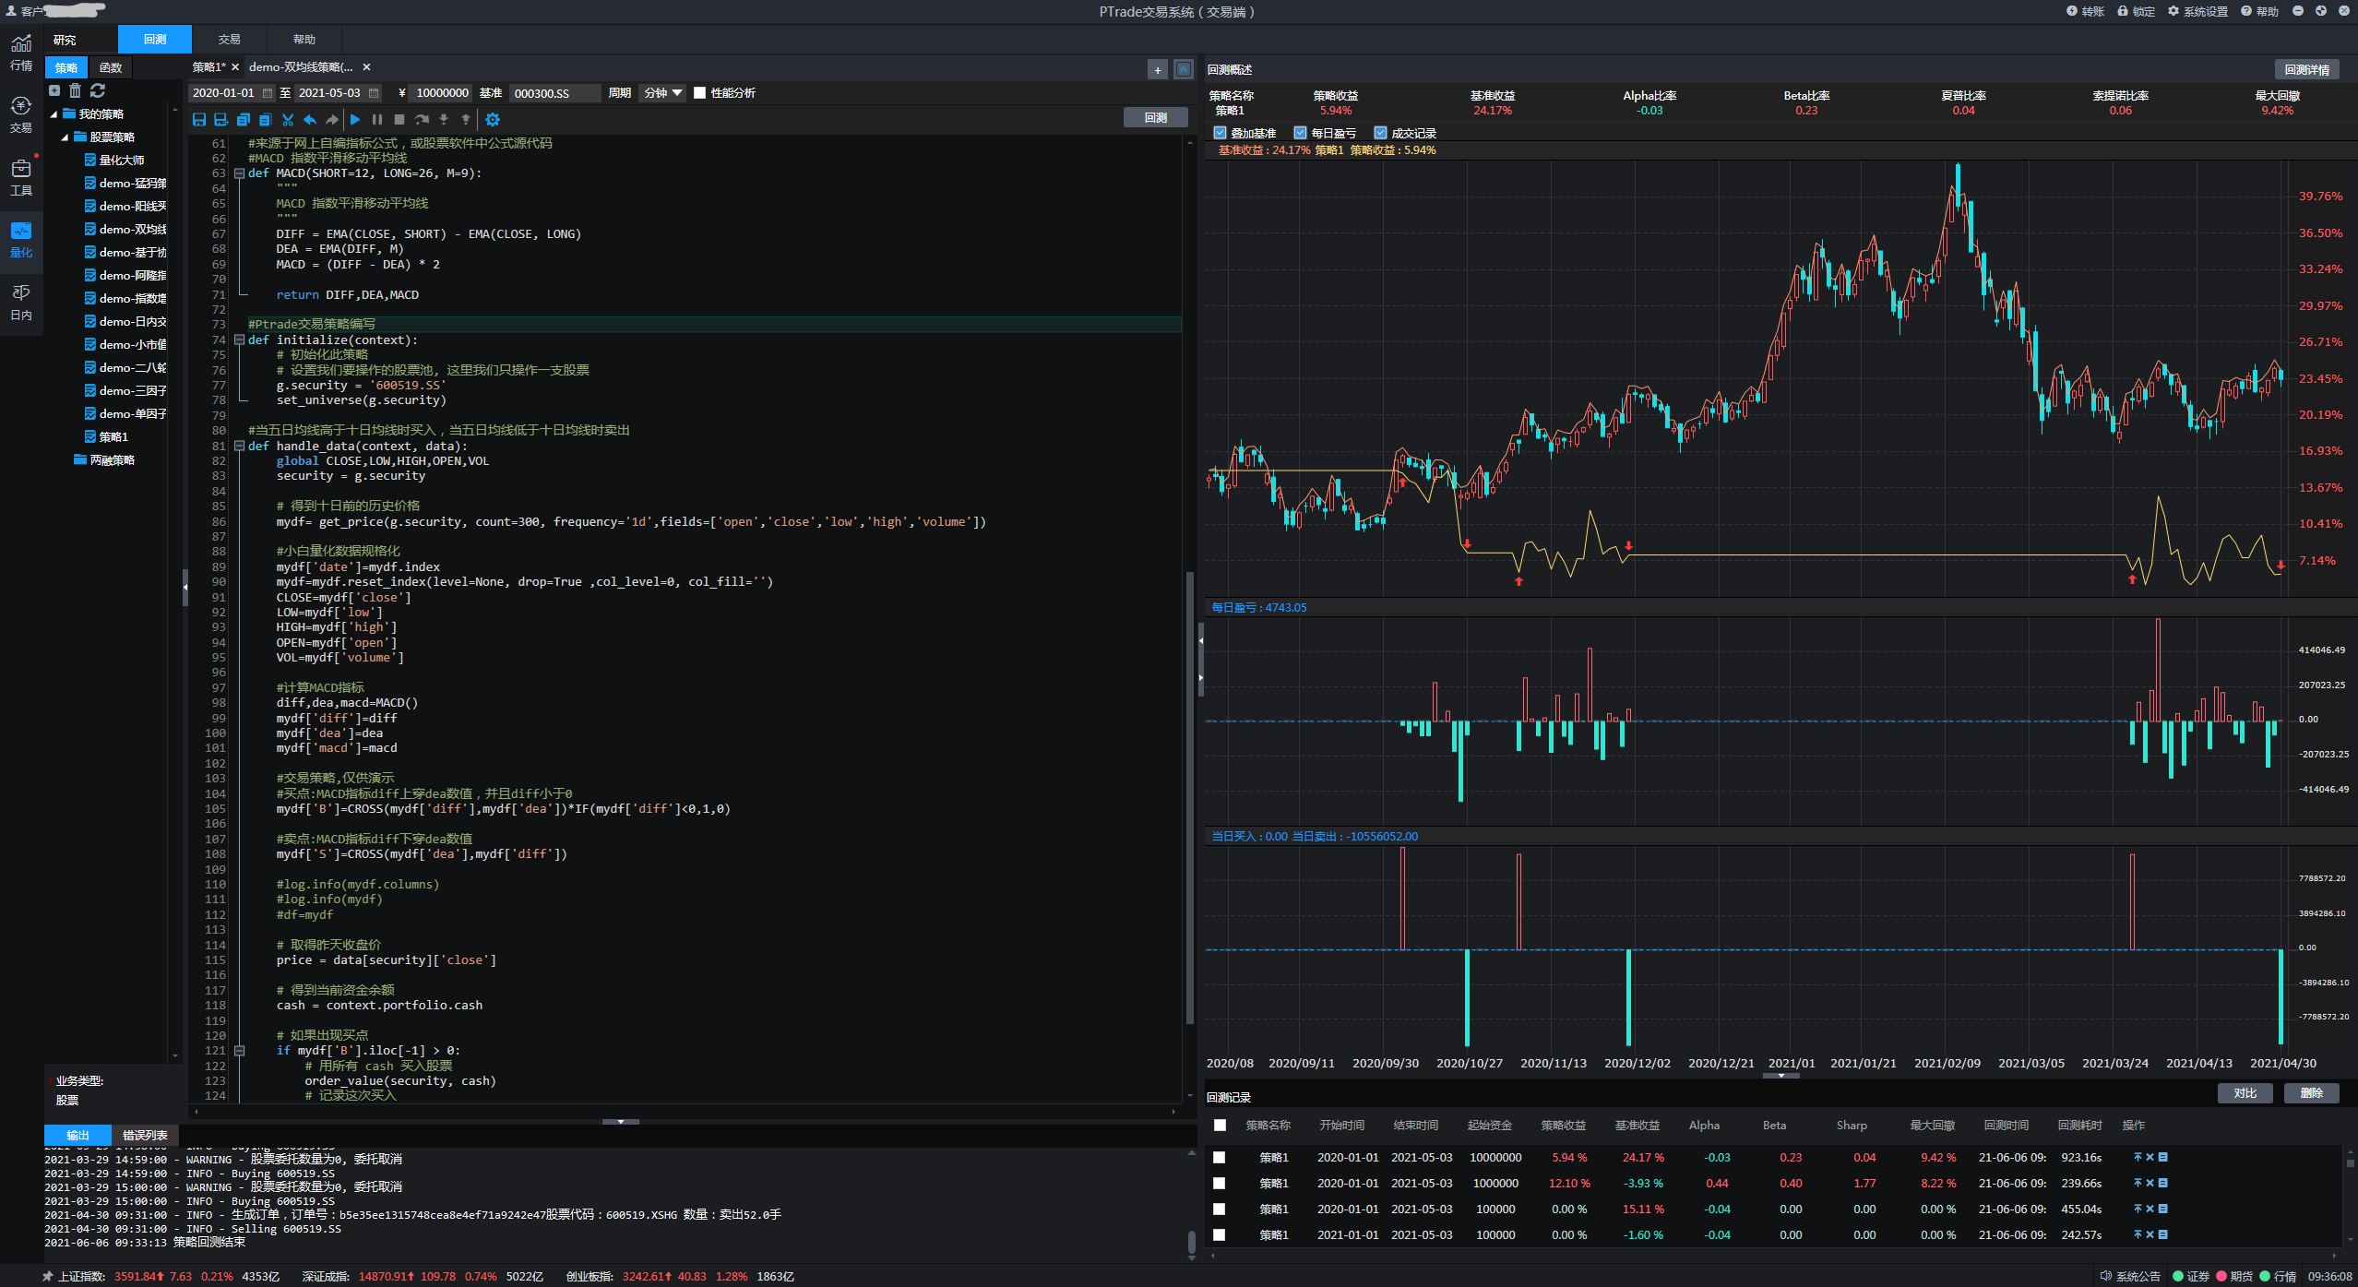Click the copy icon in editor toolbar
2358x1287 pixels.
pos(244,120)
